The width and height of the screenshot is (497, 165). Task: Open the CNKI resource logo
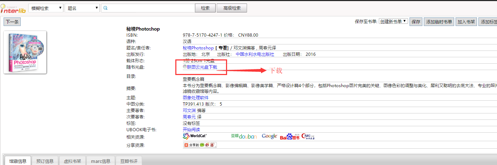pos(308,136)
